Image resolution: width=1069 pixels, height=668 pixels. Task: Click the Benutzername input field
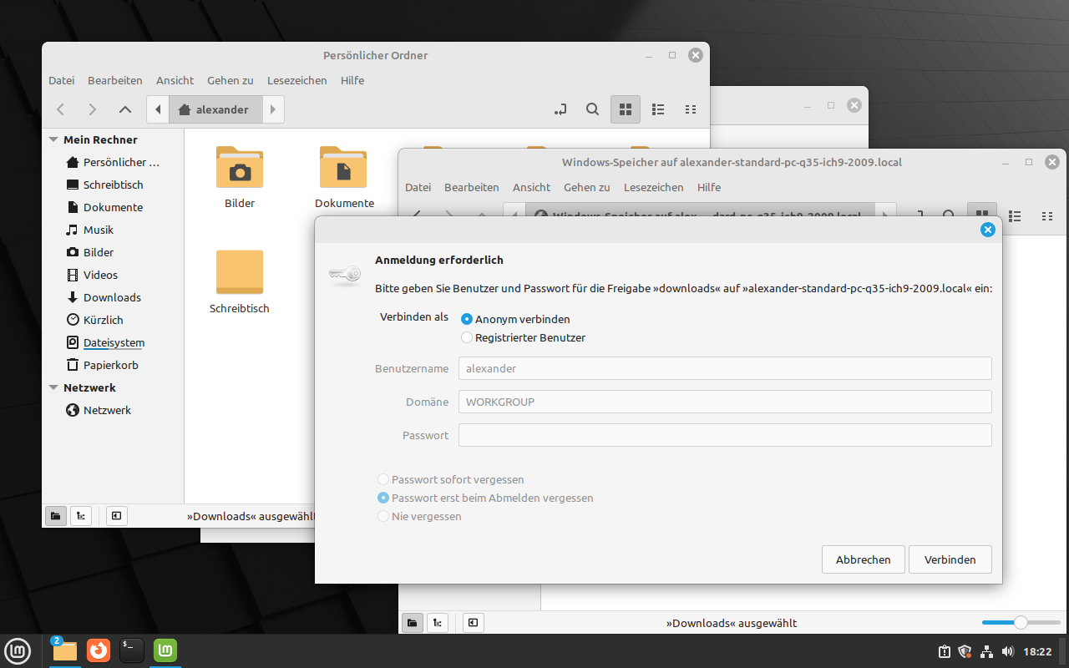point(725,368)
